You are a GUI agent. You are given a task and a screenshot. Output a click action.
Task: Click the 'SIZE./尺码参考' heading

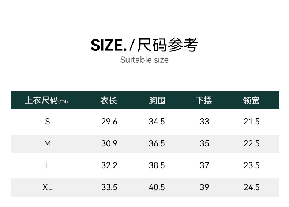click(144, 45)
